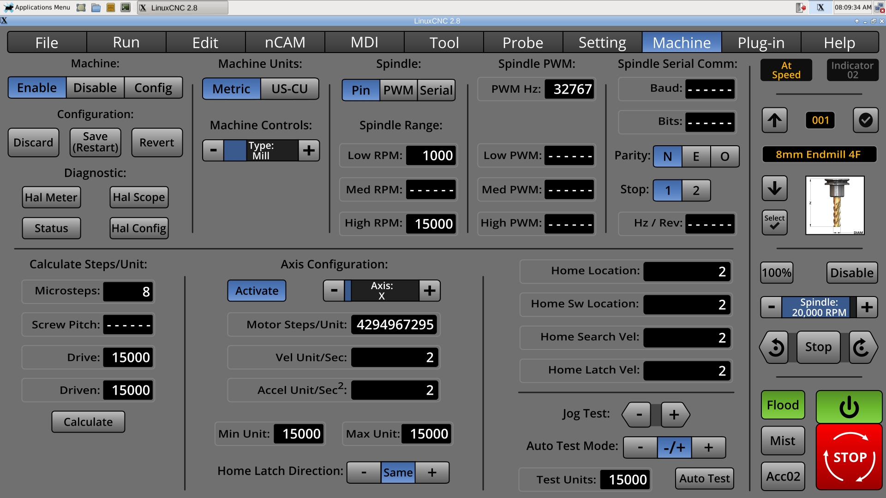Image resolution: width=886 pixels, height=498 pixels.
Task: Set spindle mode to Serial
Action: [x=436, y=90]
